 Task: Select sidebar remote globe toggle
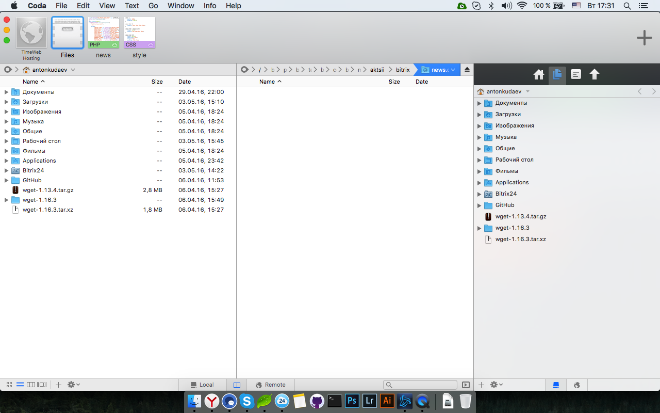pyautogui.click(x=577, y=385)
